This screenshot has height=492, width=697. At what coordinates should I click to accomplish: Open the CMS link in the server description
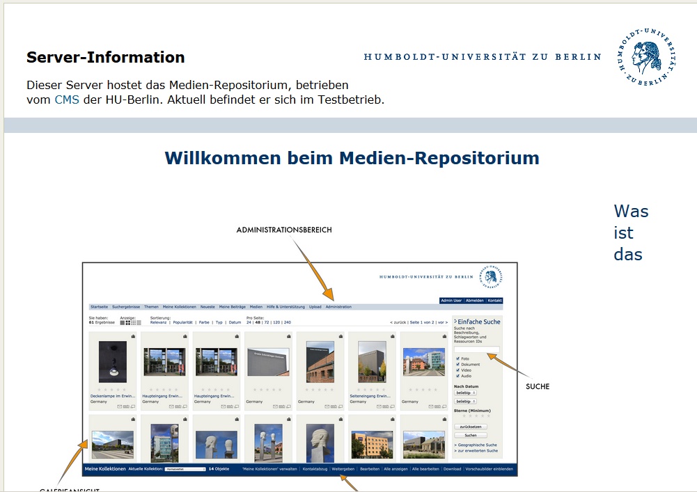[x=67, y=100]
